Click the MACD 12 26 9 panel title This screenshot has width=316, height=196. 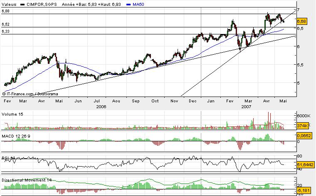(x=16, y=136)
